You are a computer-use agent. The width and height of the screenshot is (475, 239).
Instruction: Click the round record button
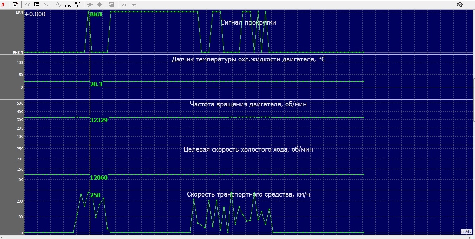(99, 5)
